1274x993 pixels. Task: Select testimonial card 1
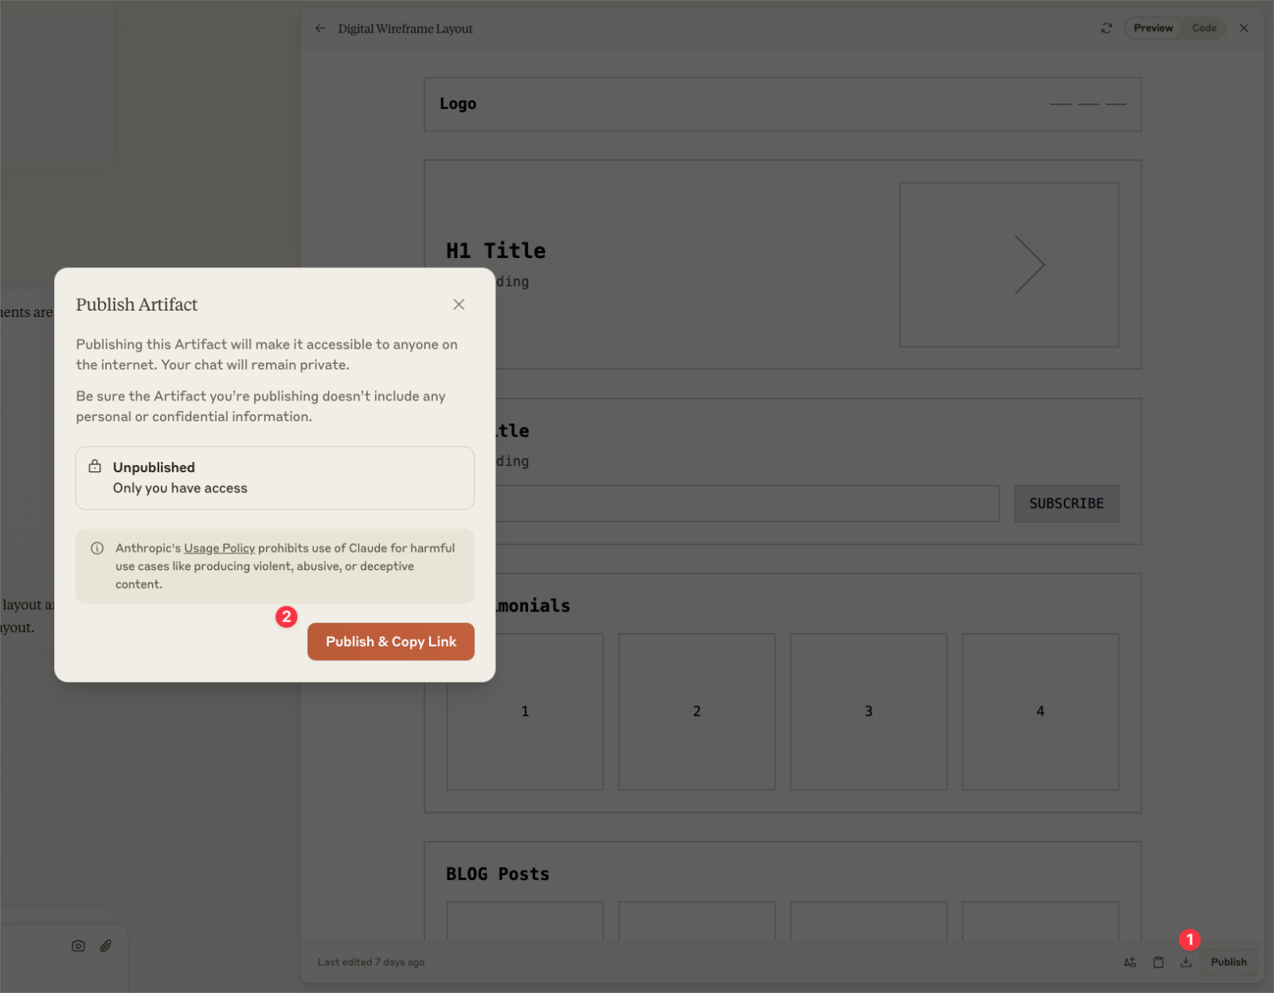click(x=526, y=712)
